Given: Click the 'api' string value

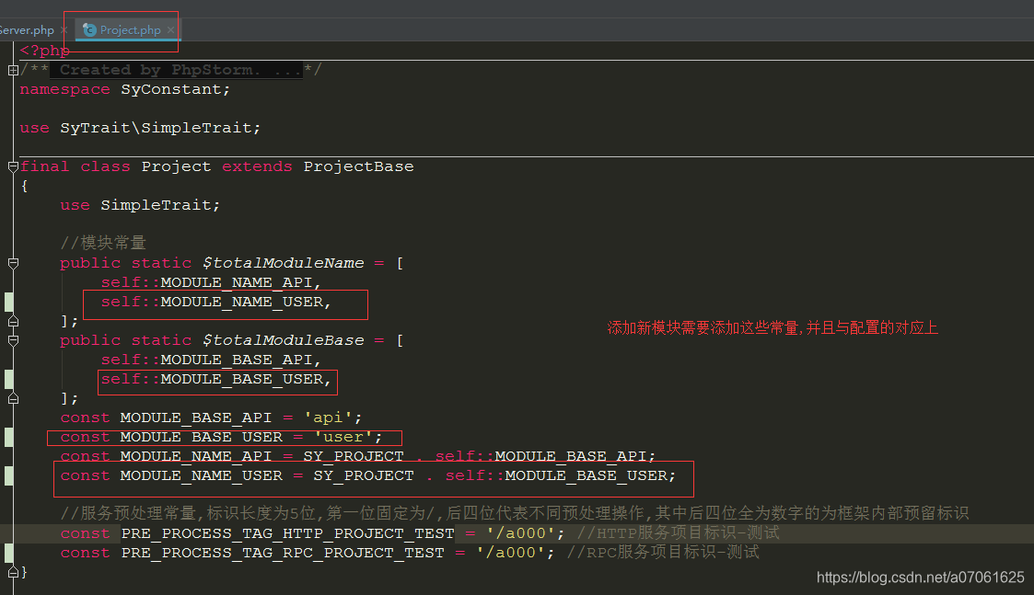Looking at the screenshot, I should coord(328,418).
